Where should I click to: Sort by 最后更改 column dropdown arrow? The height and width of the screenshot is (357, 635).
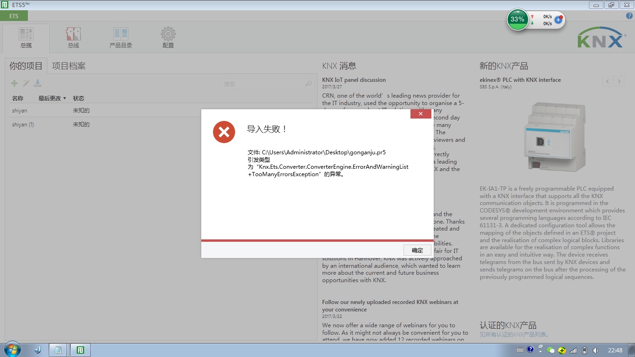pyautogui.click(x=65, y=99)
